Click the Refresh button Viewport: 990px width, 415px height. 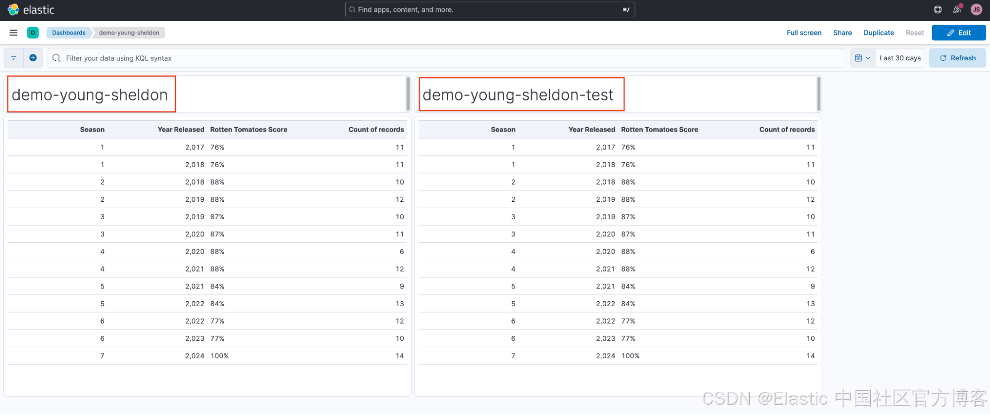point(957,58)
